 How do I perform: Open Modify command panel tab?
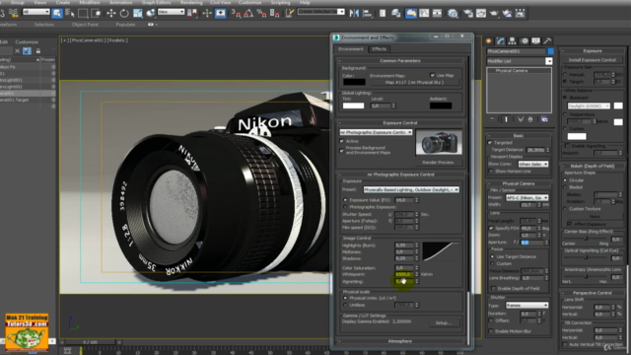(x=500, y=41)
